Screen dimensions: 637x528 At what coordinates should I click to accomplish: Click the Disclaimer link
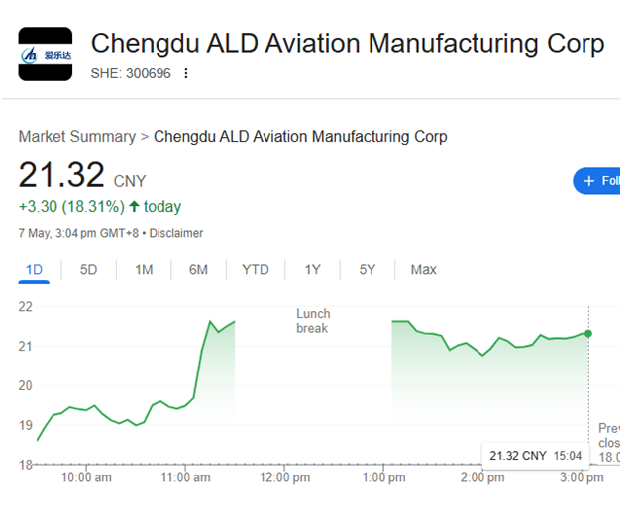coord(176,233)
